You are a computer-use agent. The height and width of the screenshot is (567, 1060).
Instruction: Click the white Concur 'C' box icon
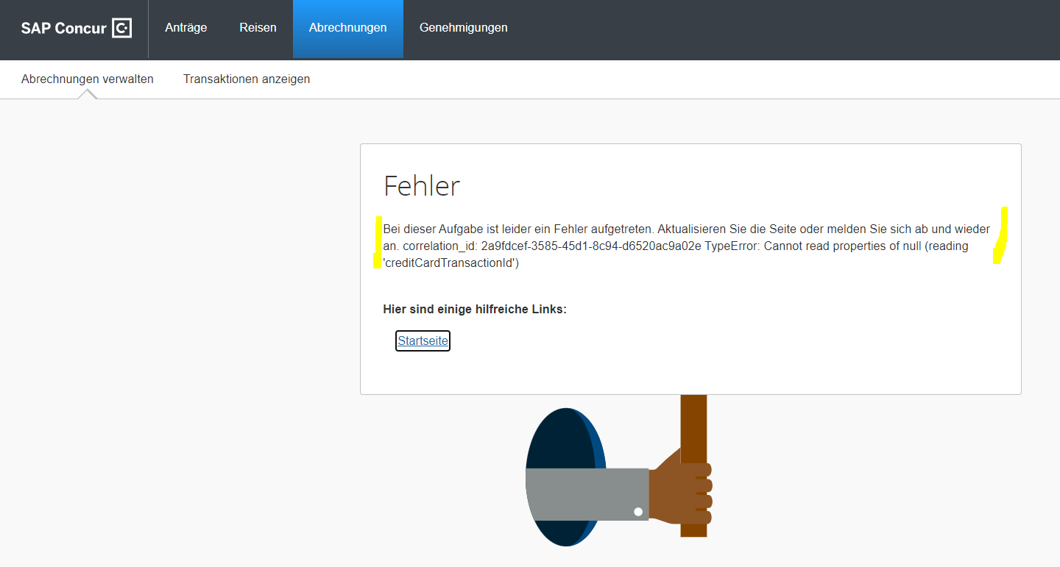coord(122,28)
